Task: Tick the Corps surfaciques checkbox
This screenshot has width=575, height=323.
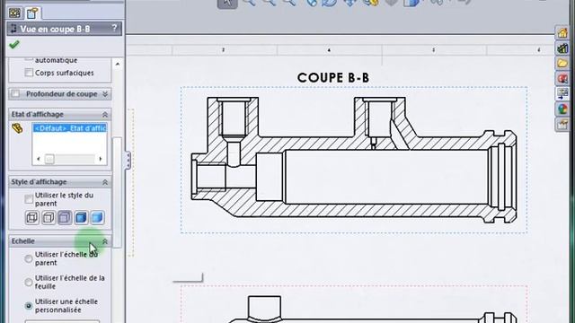Action: pos(29,73)
